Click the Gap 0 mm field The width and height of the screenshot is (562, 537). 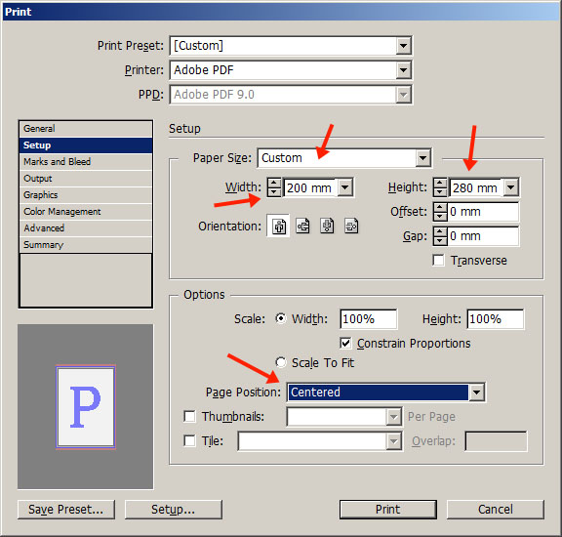[484, 236]
